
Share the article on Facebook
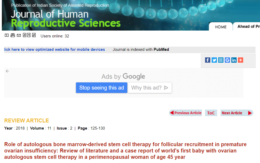pyautogui.click(x=208, y=60)
